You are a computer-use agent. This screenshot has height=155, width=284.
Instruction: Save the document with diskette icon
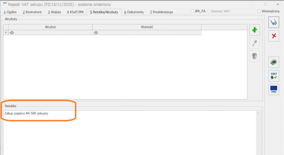click(274, 22)
